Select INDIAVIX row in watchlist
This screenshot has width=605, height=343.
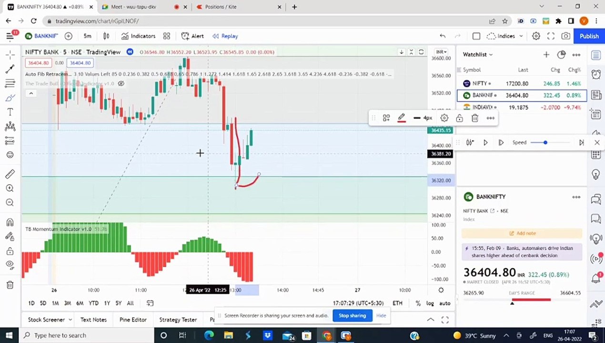[x=522, y=107]
